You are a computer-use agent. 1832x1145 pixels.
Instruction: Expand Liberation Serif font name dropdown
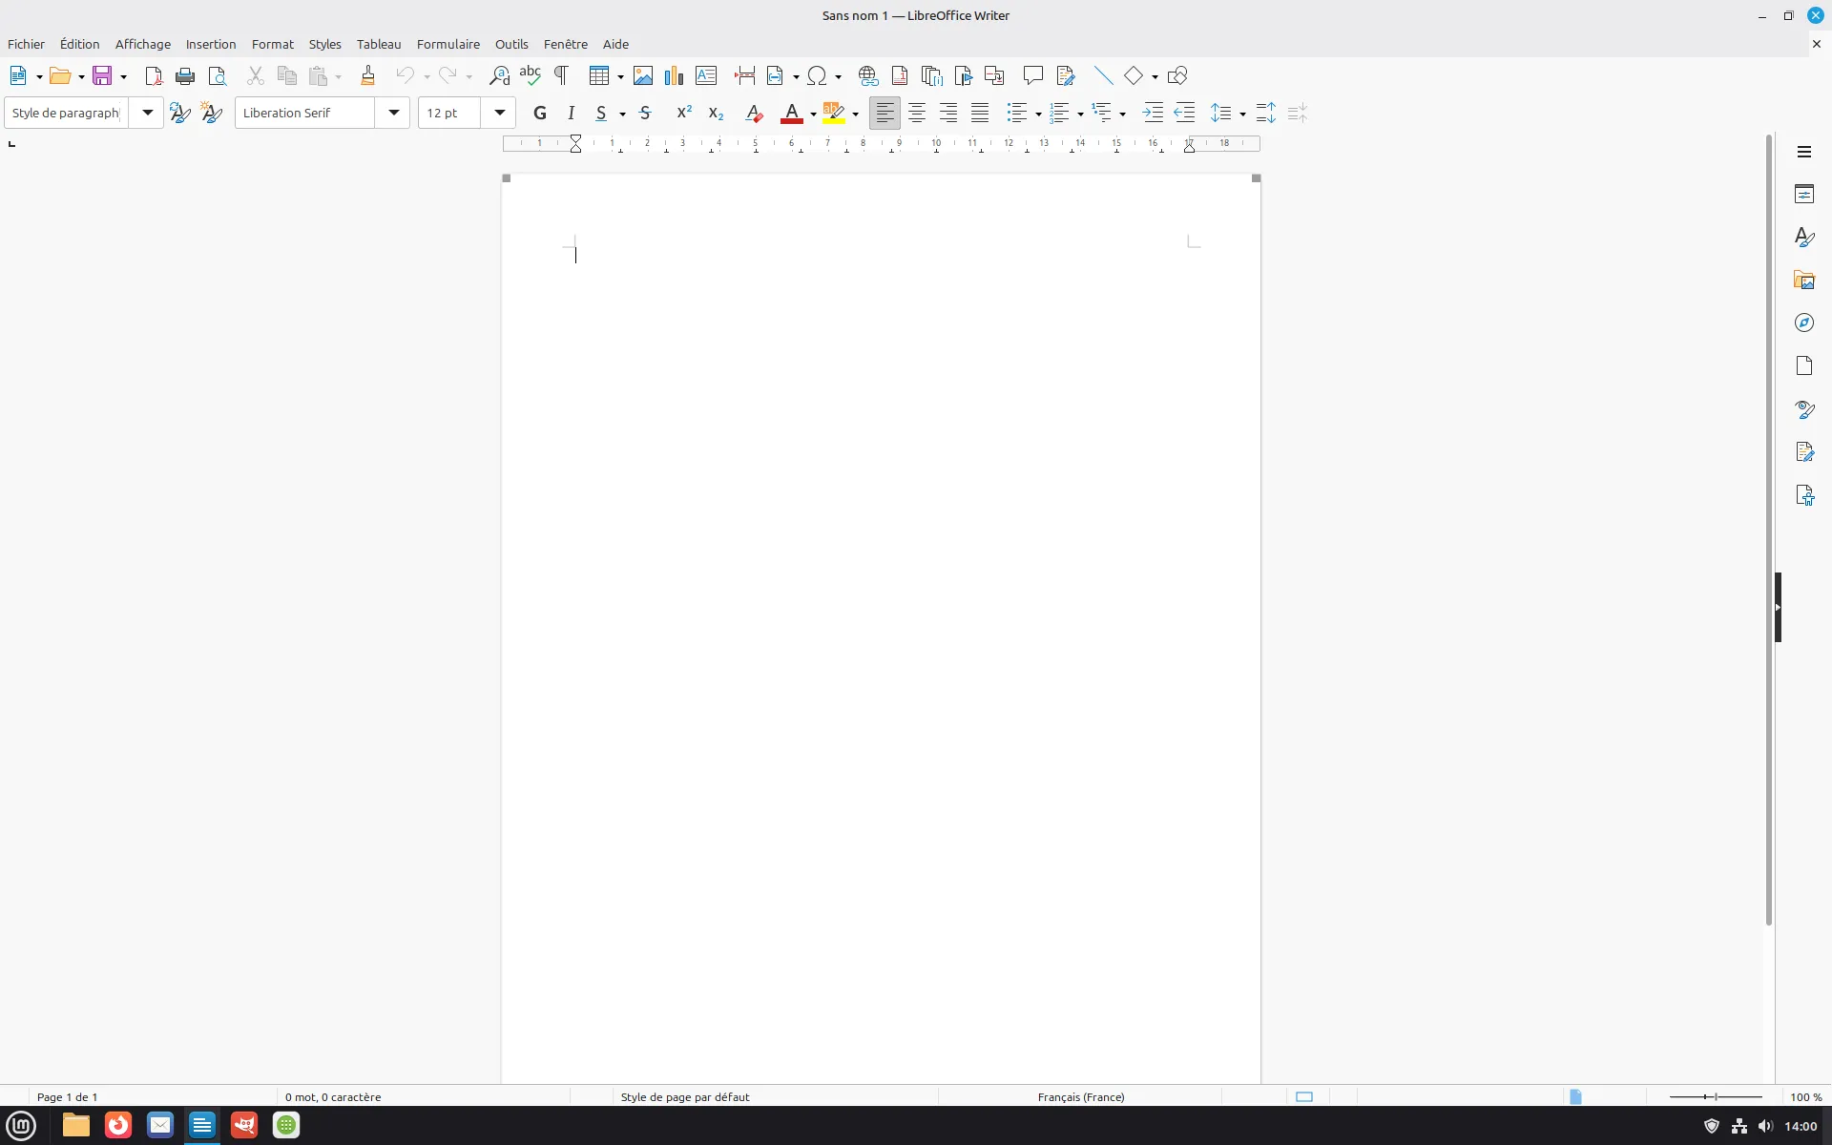pyautogui.click(x=393, y=113)
